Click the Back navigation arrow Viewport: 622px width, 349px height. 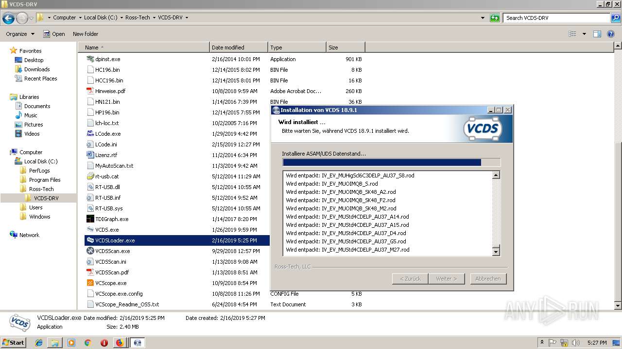8,18
